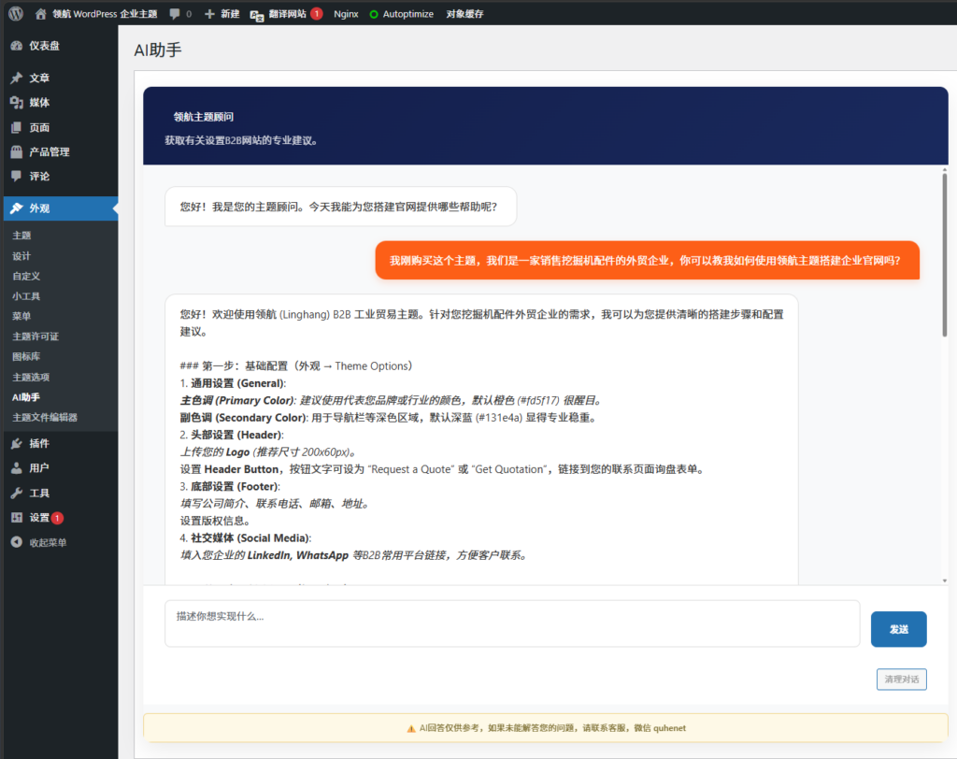Viewport: 957px width, 759px height.
Task: Open the 媒体 media menu
Action: pyautogui.click(x=39, y=103)
